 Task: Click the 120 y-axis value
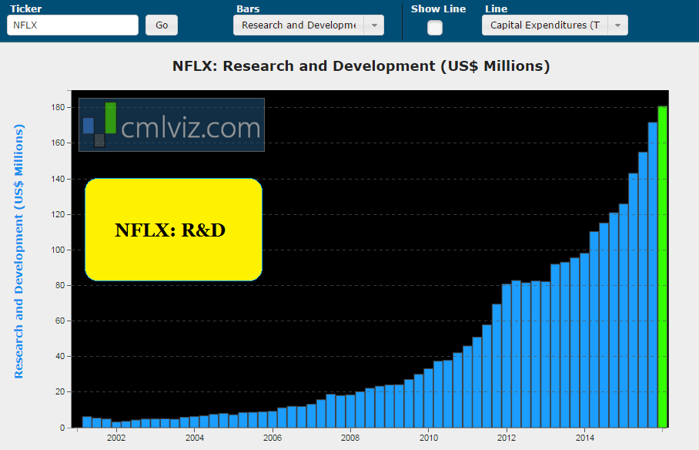tap(58, 214)
